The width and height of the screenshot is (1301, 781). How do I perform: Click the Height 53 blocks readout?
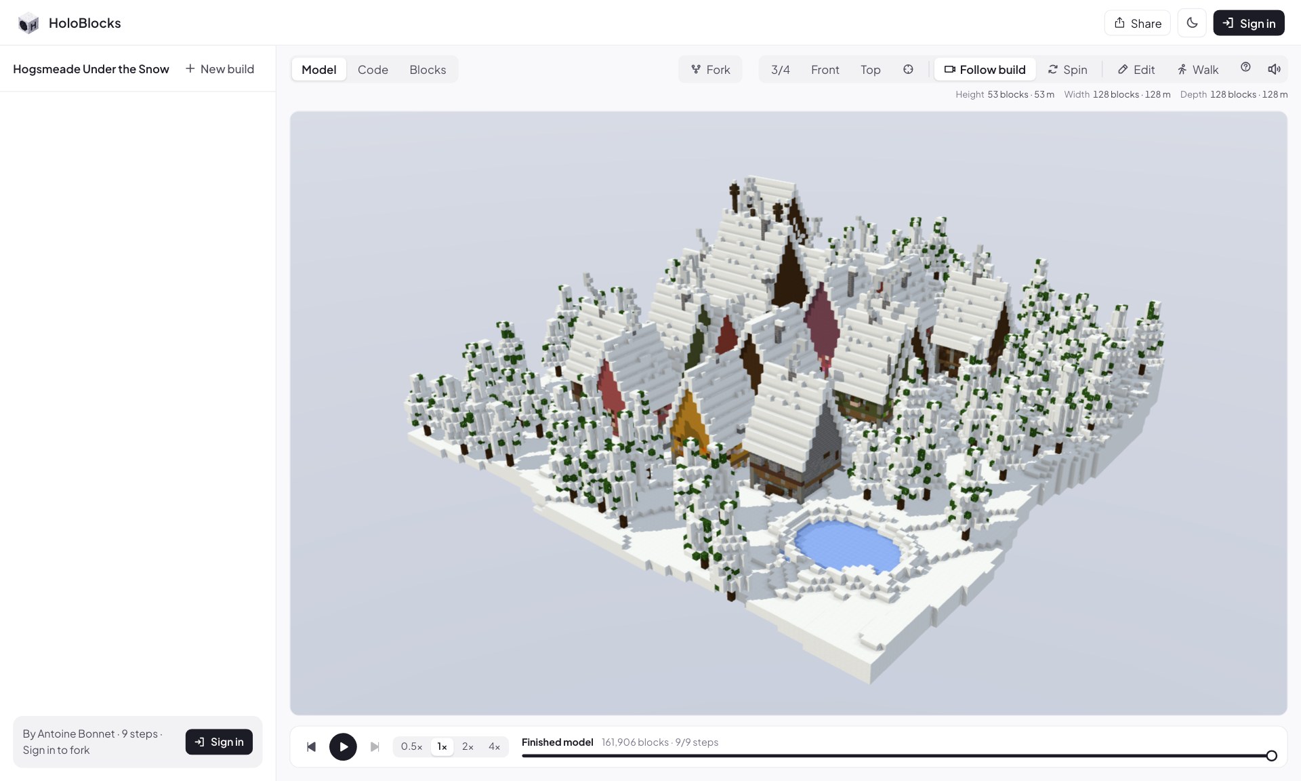click(1004, 94)
